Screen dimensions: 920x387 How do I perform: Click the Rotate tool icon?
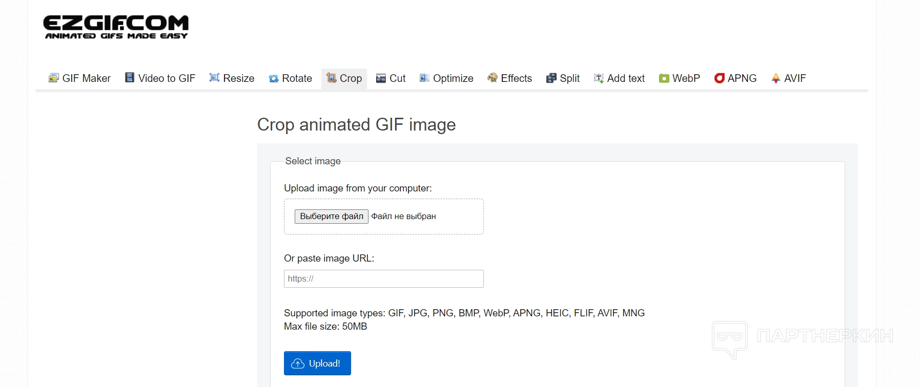(274, 78)
